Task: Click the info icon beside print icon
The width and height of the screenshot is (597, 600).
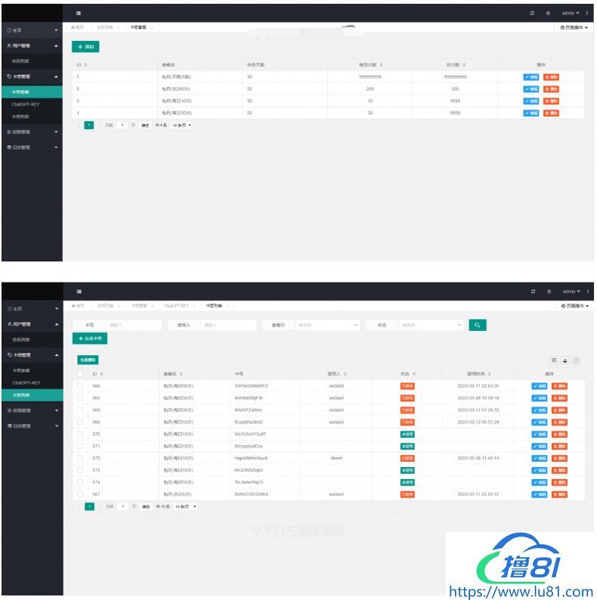Action: coord(575,360)
